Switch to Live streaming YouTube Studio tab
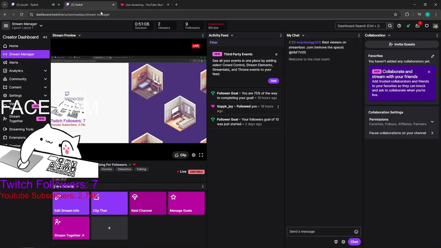441x248 pixels. point(145,5)
